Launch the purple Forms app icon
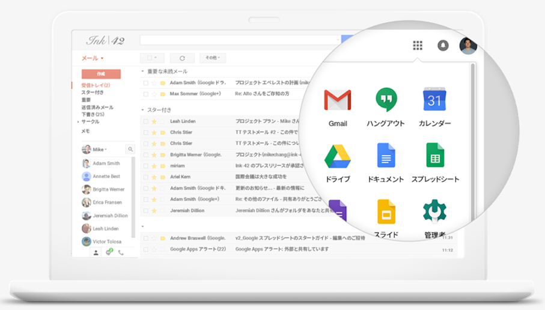545x310 pixels. click(338, 210)
